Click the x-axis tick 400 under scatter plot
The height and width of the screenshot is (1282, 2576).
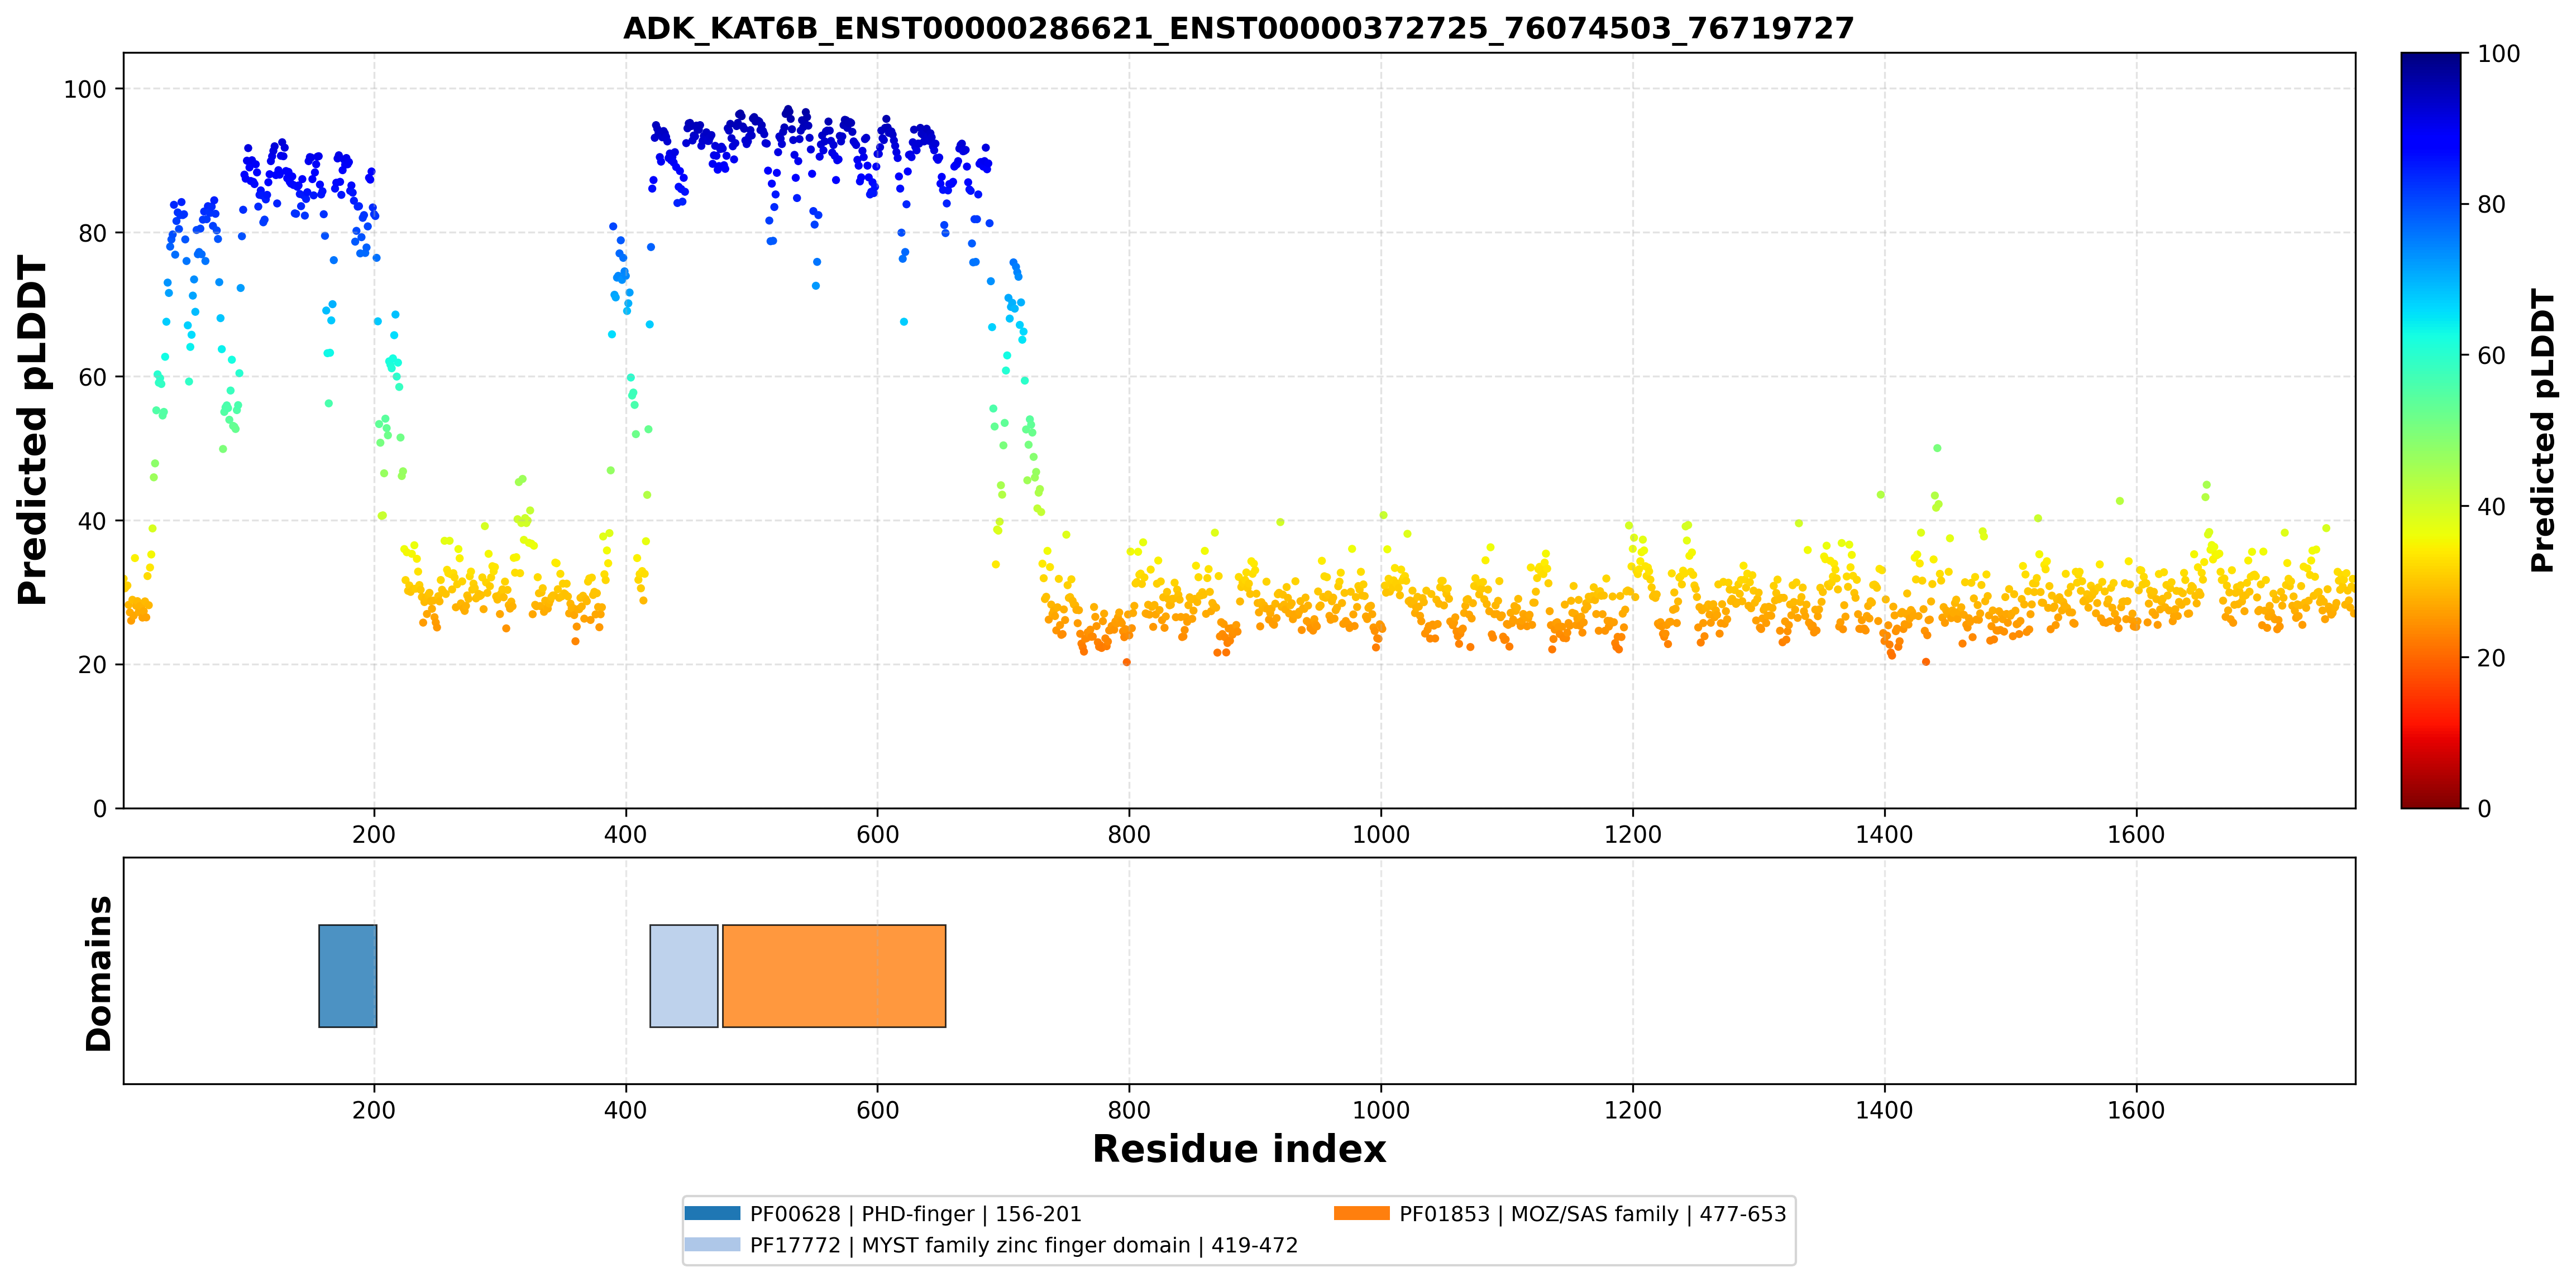coord(626,834)
